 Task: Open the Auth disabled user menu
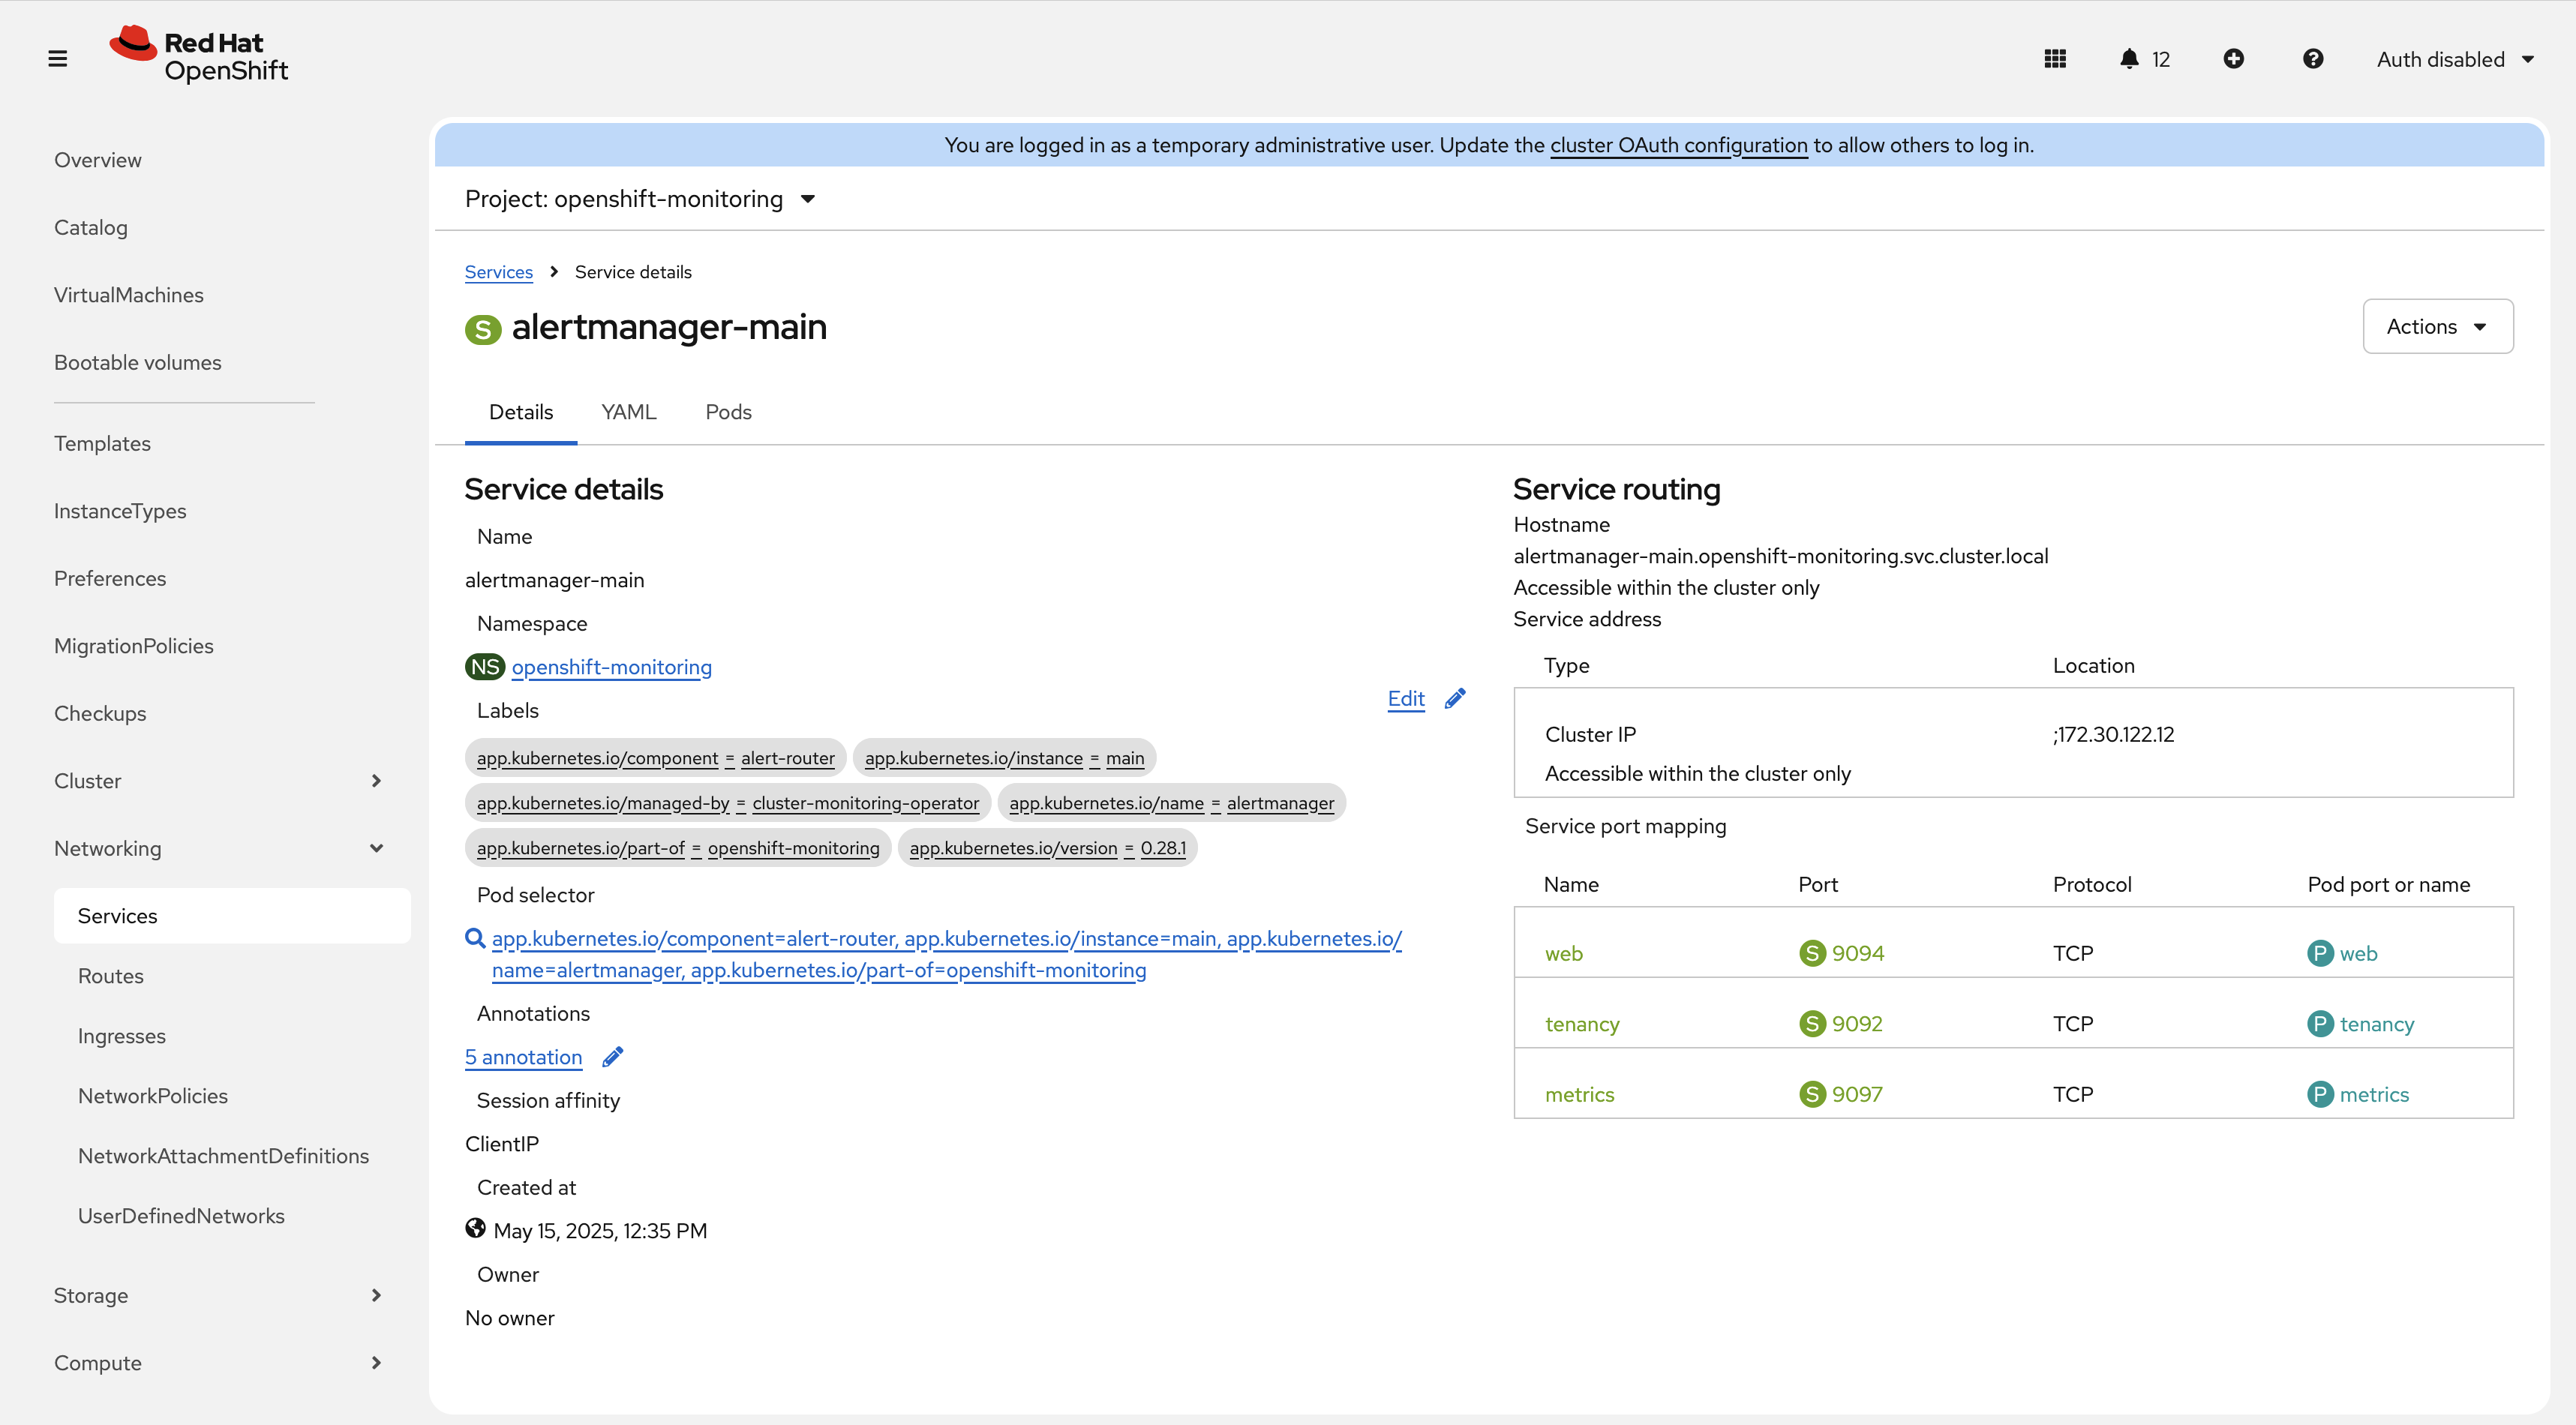2454,59
